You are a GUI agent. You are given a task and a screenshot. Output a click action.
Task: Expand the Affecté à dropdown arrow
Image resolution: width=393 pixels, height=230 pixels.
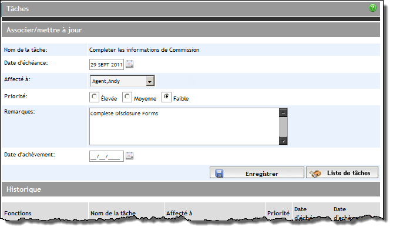coord(150,81)
